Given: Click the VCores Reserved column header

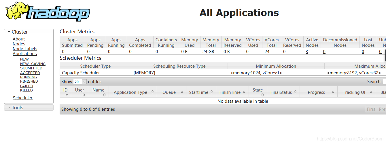Looking at the screenshot, I should point(292,42).
